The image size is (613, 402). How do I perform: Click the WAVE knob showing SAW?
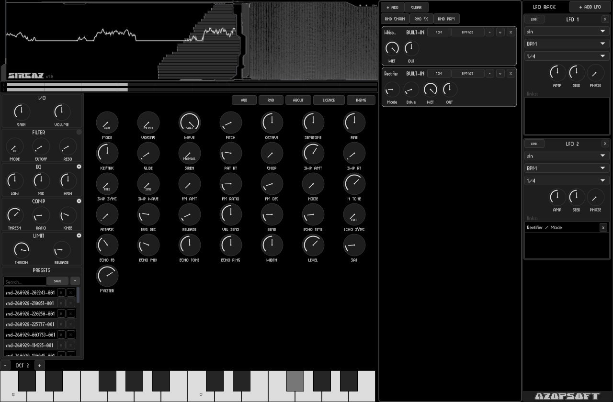click(x=190, y=123)
